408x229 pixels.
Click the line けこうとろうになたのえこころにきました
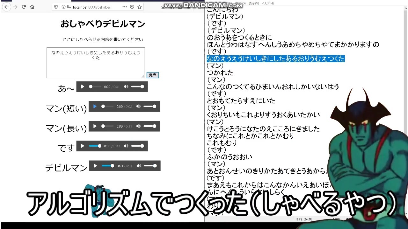point(263,128)
